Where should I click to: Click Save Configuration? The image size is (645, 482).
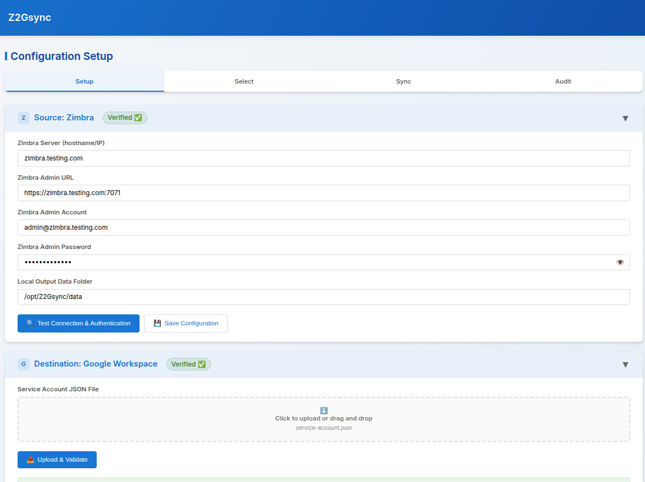coord(186,323)
